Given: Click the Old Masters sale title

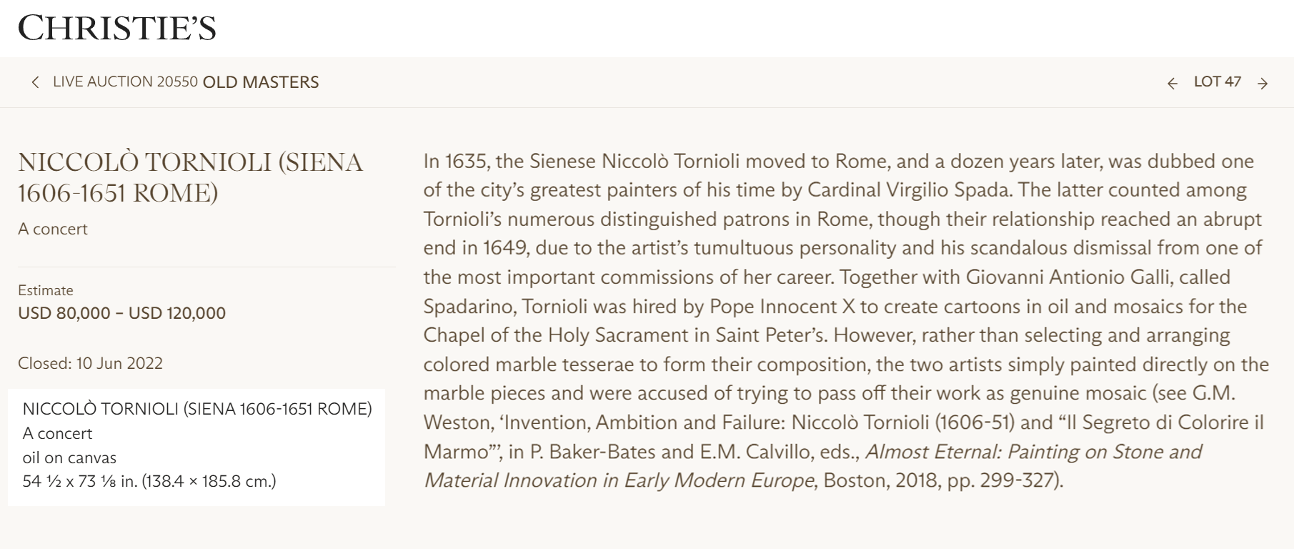Looking at the screenshot, I should click(x=261, y=82).
